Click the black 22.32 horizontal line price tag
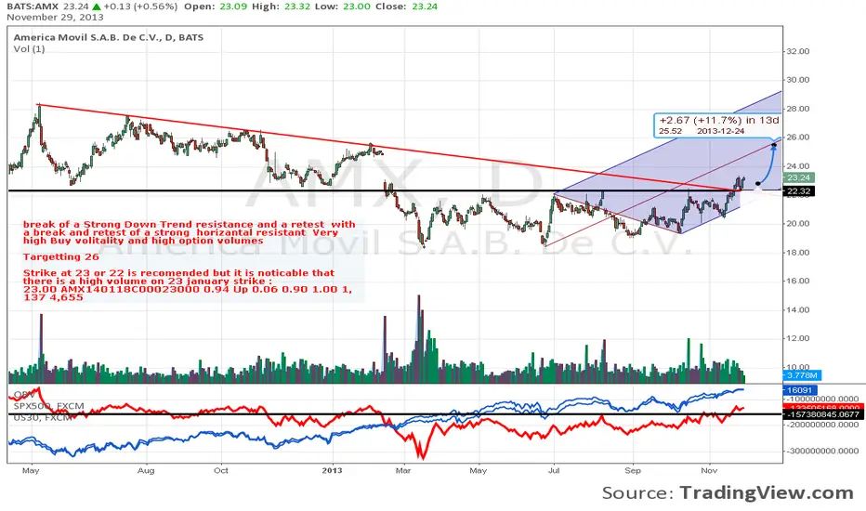 [x=798, y=191]
